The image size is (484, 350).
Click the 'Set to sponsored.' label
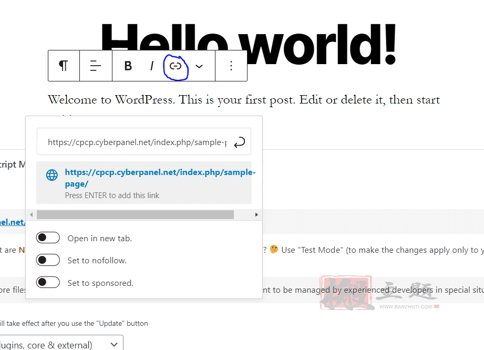(100, 283)
